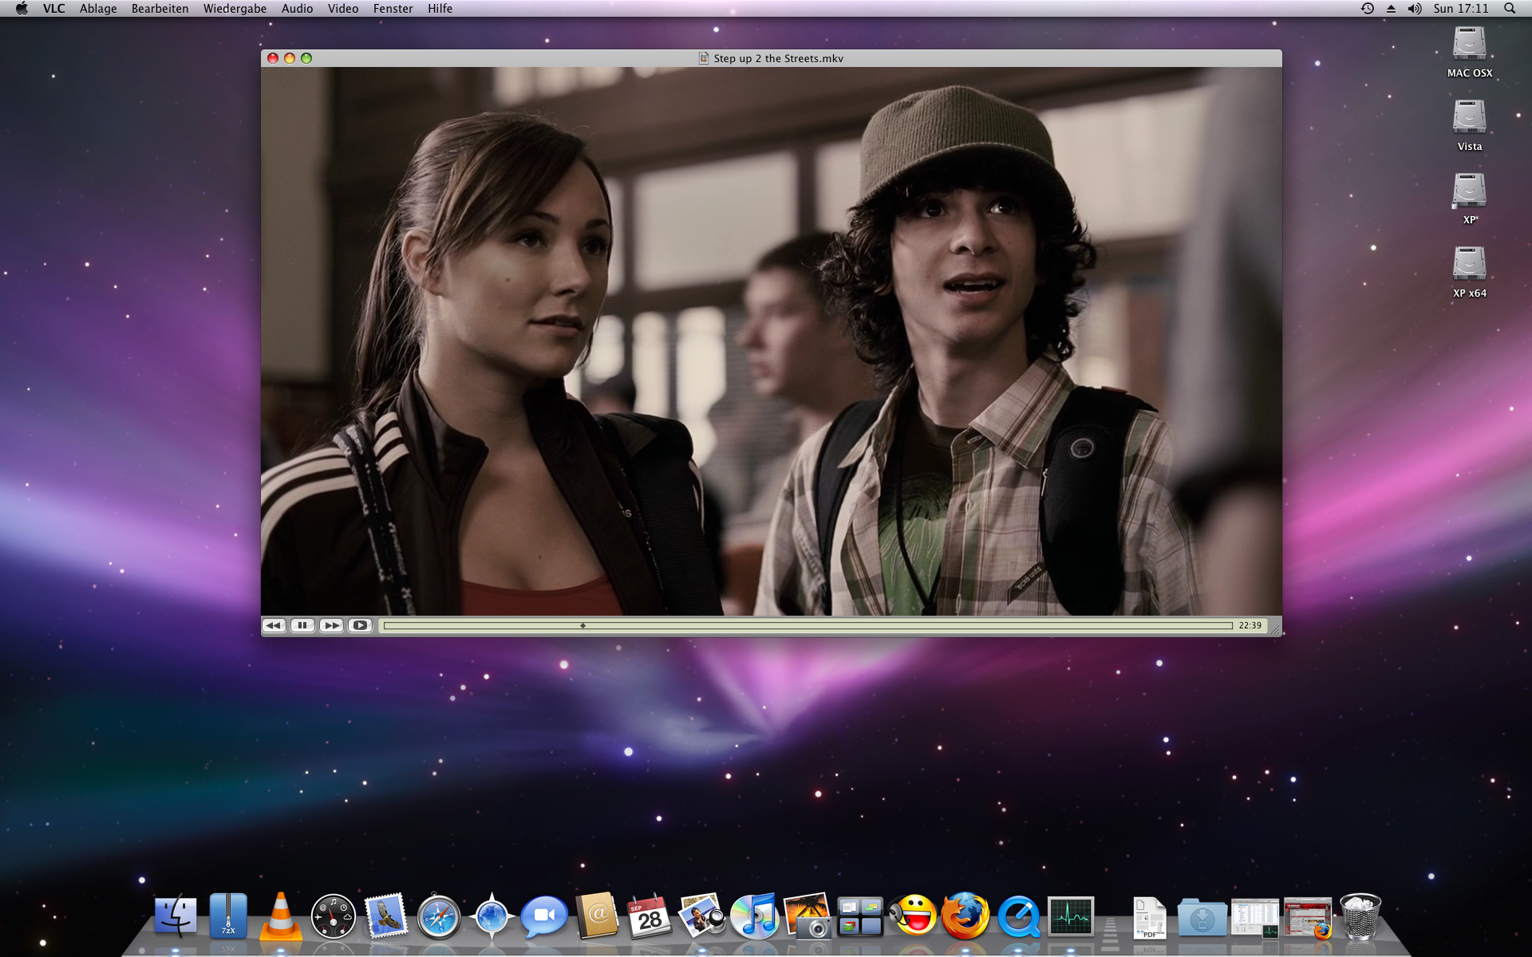Click the window resize grip in VLC
The width and height of the screenshot is (1532, 957).
[1275, 630]
